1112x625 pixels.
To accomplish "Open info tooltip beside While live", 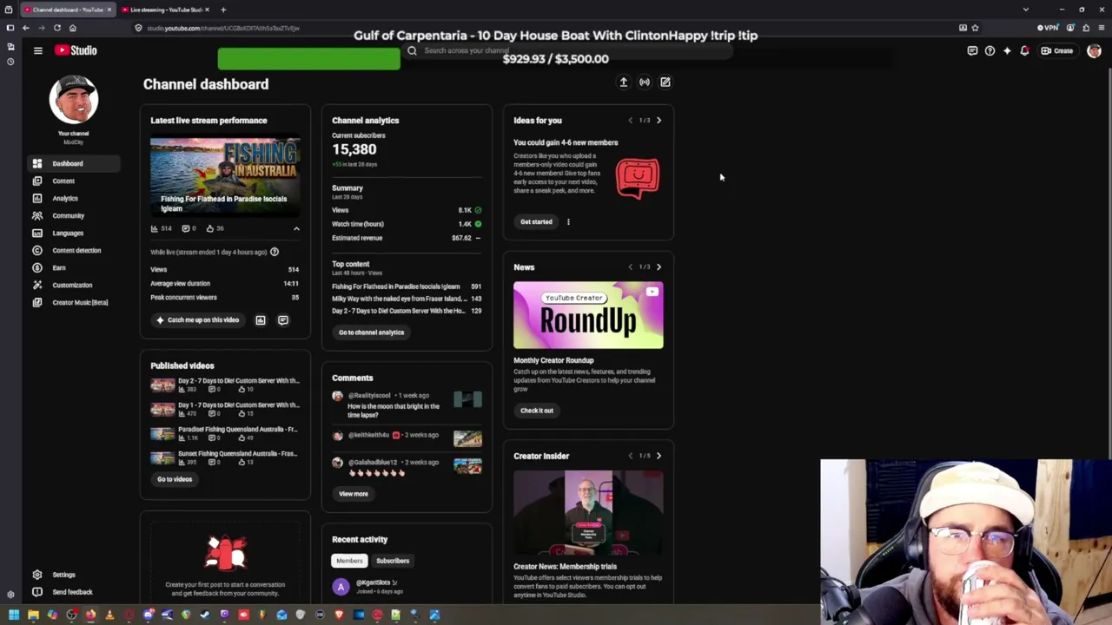I will (275, 253).
